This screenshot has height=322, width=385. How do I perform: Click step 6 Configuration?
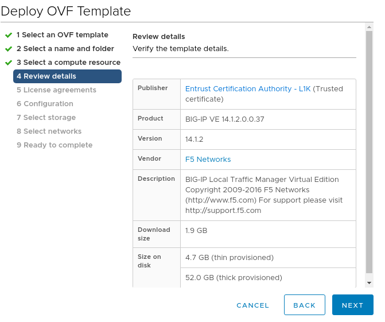click(x=45, y=104)
